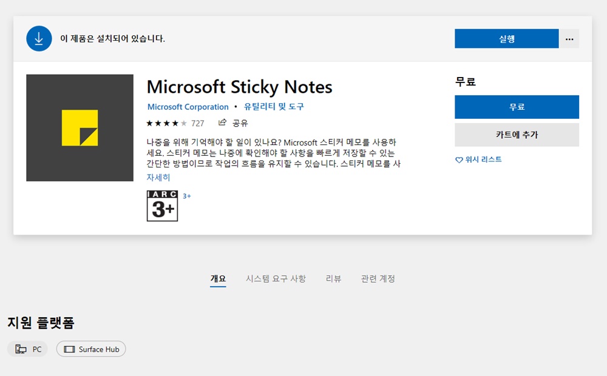Screen dimensions: 607x376
Task: Click the small 3+ age rating link
Action: 186,196
